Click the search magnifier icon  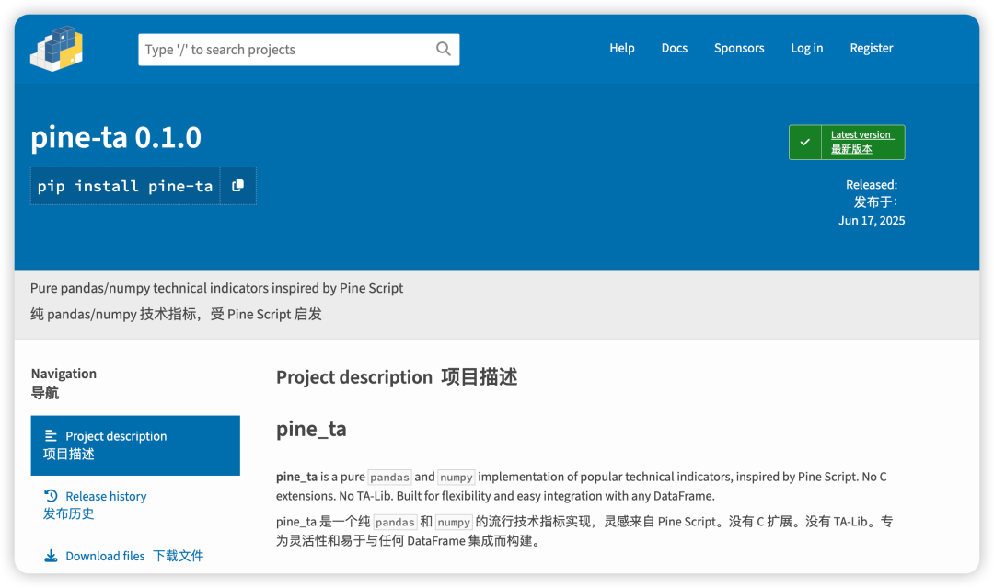click(443, 49)
